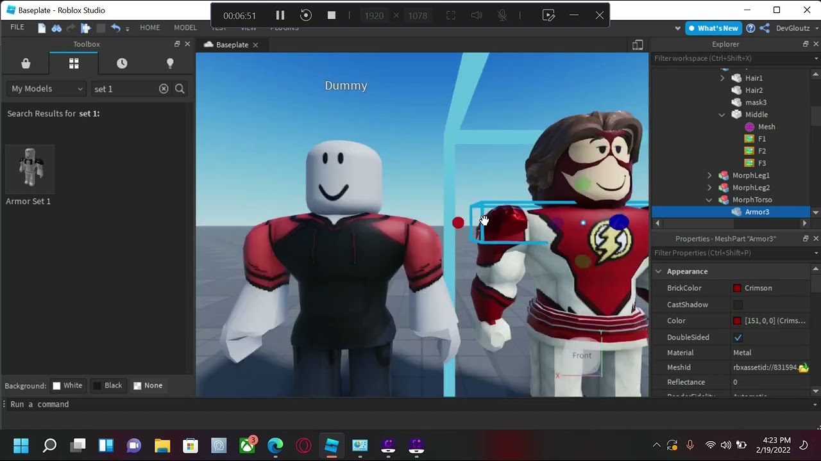
Task: Open the Marketplace tab in Toolbox
Action: click(26, 63)
